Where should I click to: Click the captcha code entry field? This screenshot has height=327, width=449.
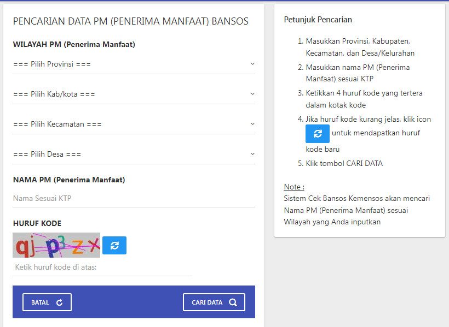pyautogui.click(x=102, y=267)
